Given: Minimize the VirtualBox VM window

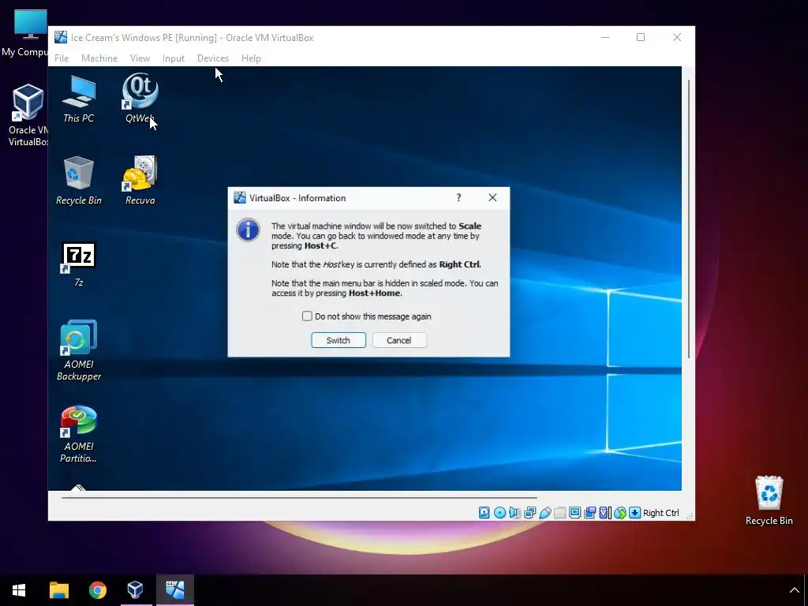Looking at the screenshot, I should [605, 37].
